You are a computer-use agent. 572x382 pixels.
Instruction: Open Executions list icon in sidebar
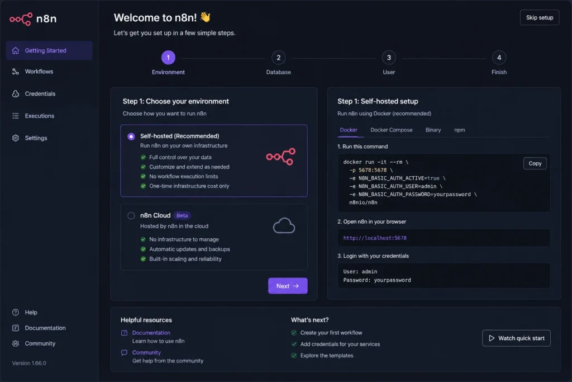pyautogui.click(x=15, y=116)
